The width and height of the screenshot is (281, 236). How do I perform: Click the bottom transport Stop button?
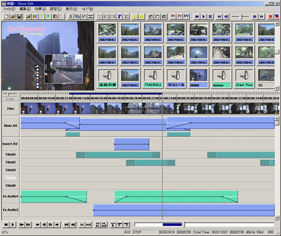[x=6, y=224]
